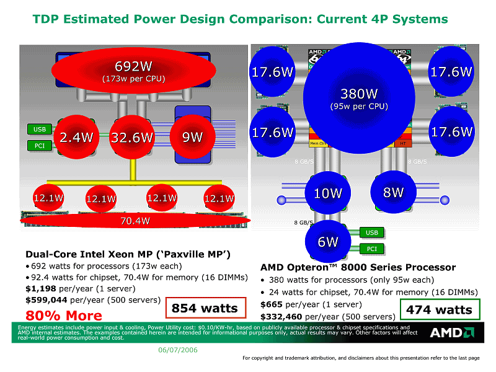Click the green USB box beside the 6W circle
The width and height of the screenshot is (496, 372).
[371, 232]
